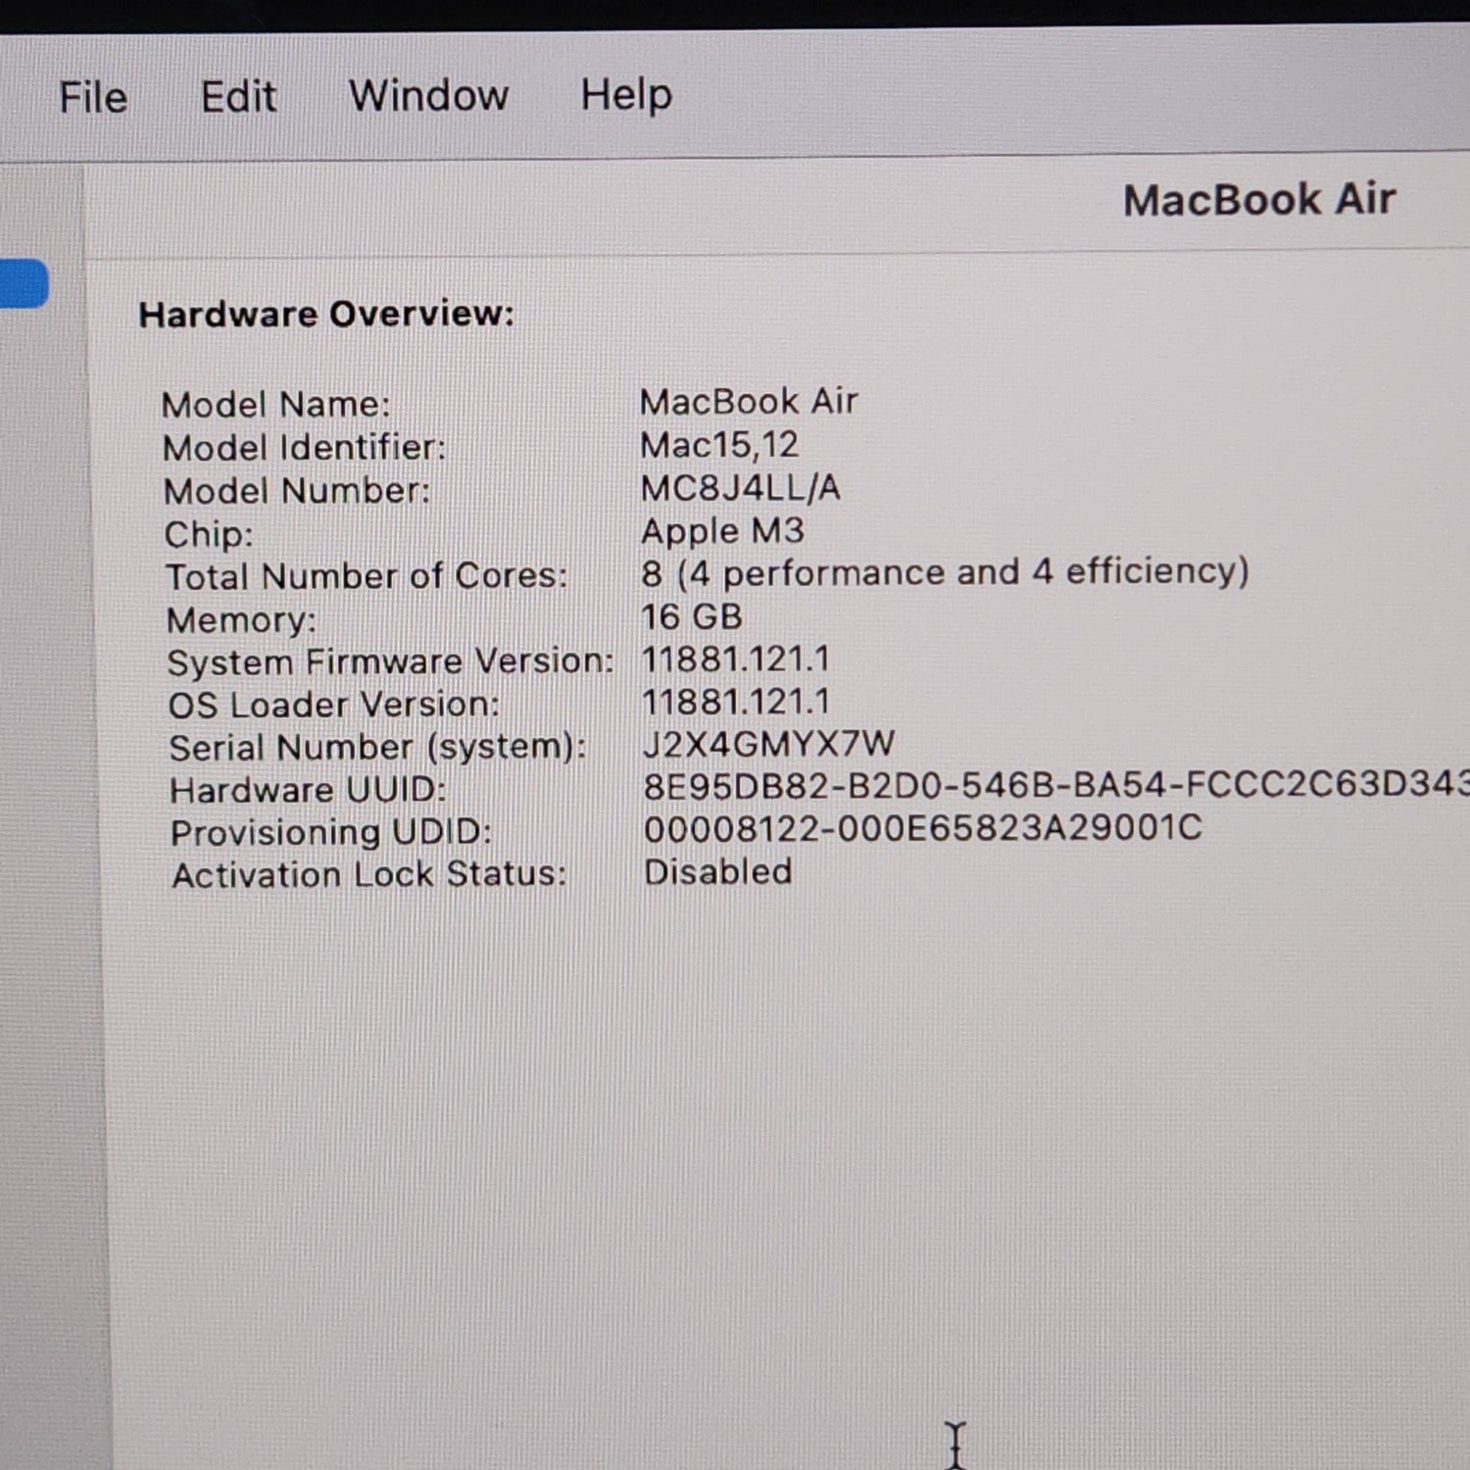Select the blue highlighted sidebar item
The height and width of the screenshot is (1470, 1470).
click(x=23, y=284)
